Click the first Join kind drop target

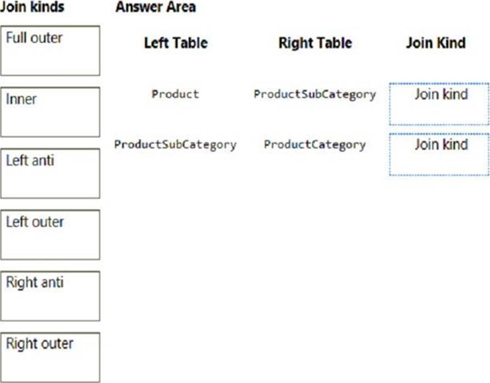pyautogui.click(x=439, y=104)
